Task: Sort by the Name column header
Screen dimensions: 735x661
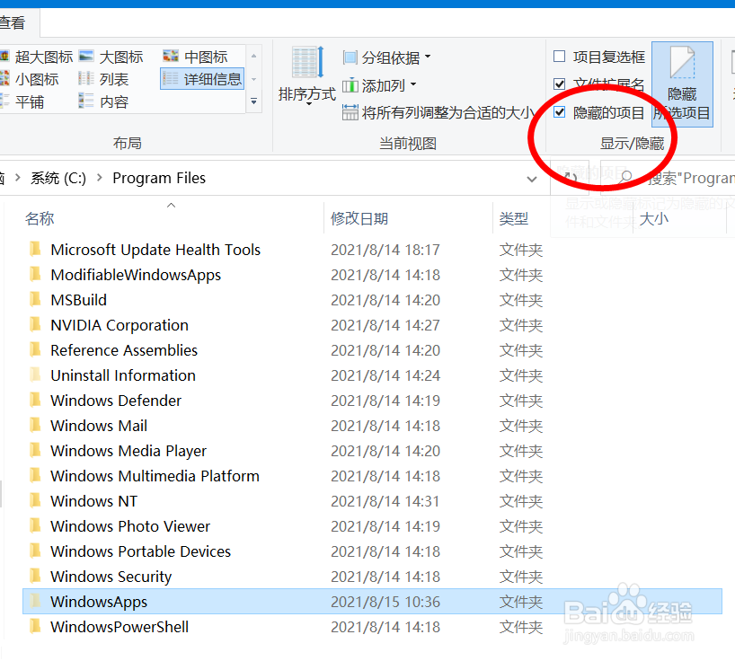Action: [x=40, y=219]
